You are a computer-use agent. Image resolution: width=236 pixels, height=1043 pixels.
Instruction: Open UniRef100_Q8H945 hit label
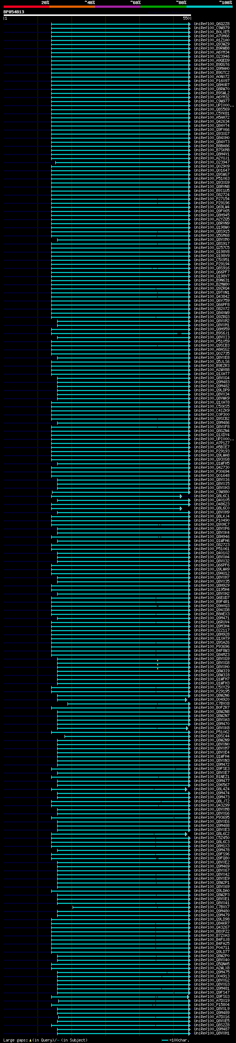coord(212,215)
